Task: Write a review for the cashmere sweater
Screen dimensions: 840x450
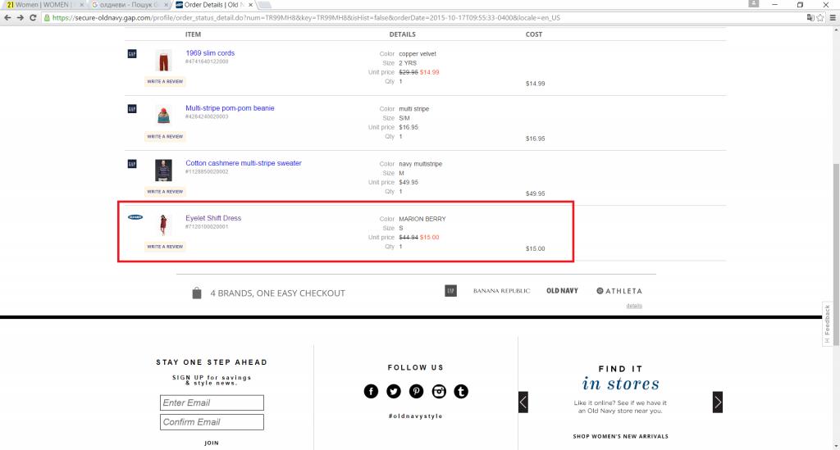Action: tap(165, 192)
